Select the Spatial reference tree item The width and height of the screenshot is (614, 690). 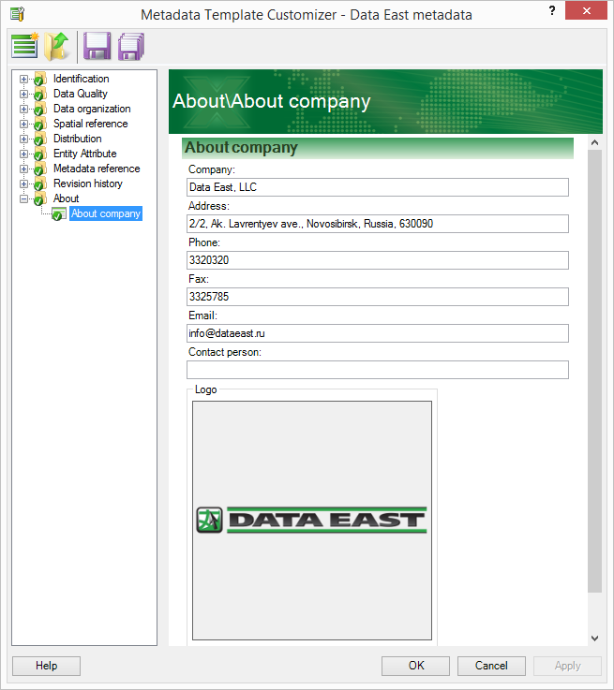(90, 124)
